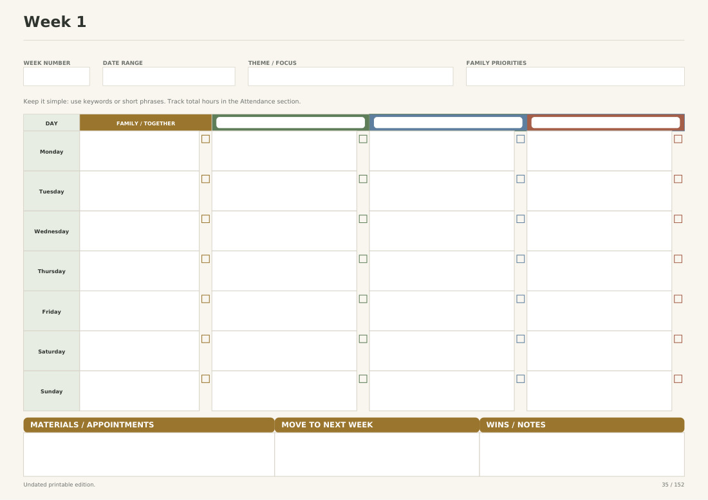The width and height of the screenshot is (708, 500).
Task: Click the Week Number input field
Action: [x=57, y=76]
